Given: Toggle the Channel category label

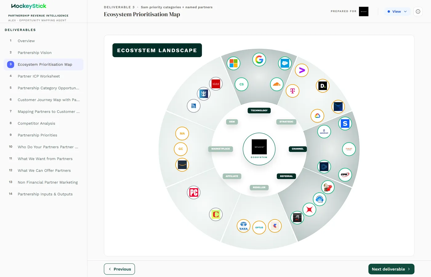Looking at the screenshot, I should click(x=298, y=149).
